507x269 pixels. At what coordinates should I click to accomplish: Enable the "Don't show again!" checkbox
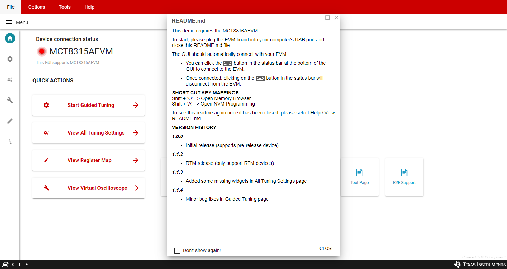(177, 250)
